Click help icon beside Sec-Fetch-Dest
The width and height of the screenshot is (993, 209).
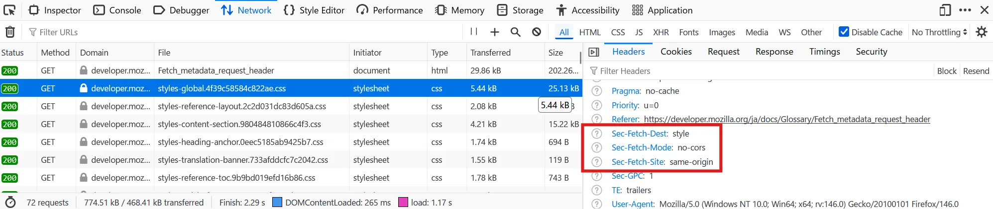tap(596, 134)
